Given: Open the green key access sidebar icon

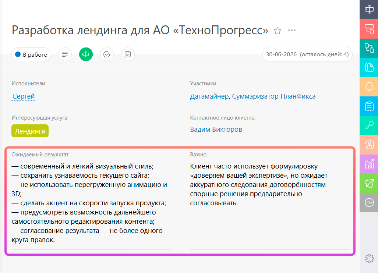Looking at the screenshot, I should [x=369, y=125].
